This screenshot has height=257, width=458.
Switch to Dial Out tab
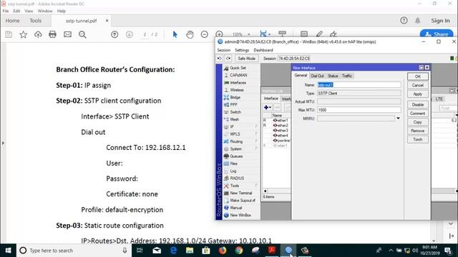click(317, 76)
